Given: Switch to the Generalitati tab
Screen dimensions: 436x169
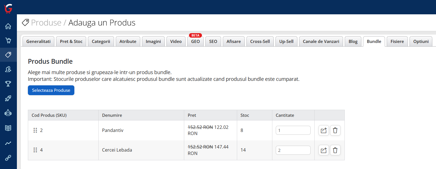Looking at the screenshot, I should 38,42.
